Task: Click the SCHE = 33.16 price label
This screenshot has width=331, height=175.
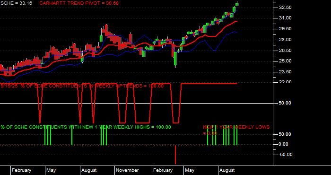Action: pos(17,3)
